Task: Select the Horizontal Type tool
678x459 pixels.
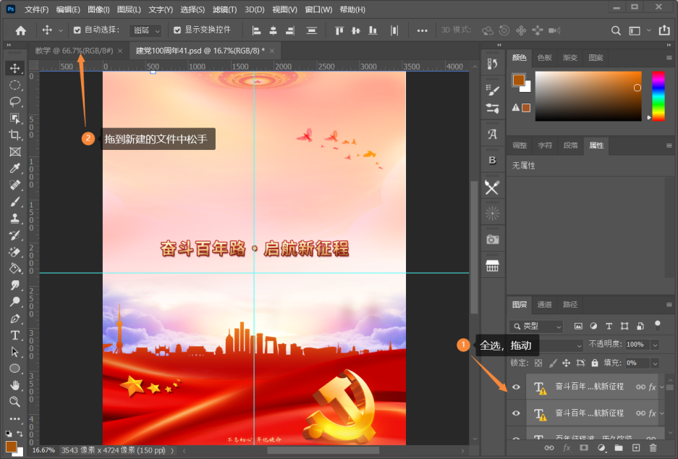Action: 14,335
